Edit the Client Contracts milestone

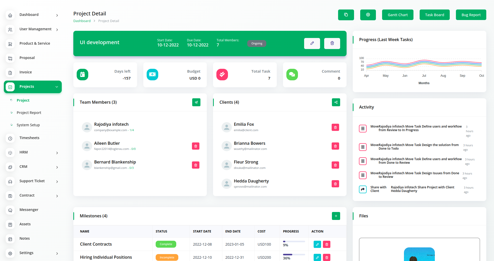click(317, 244)
